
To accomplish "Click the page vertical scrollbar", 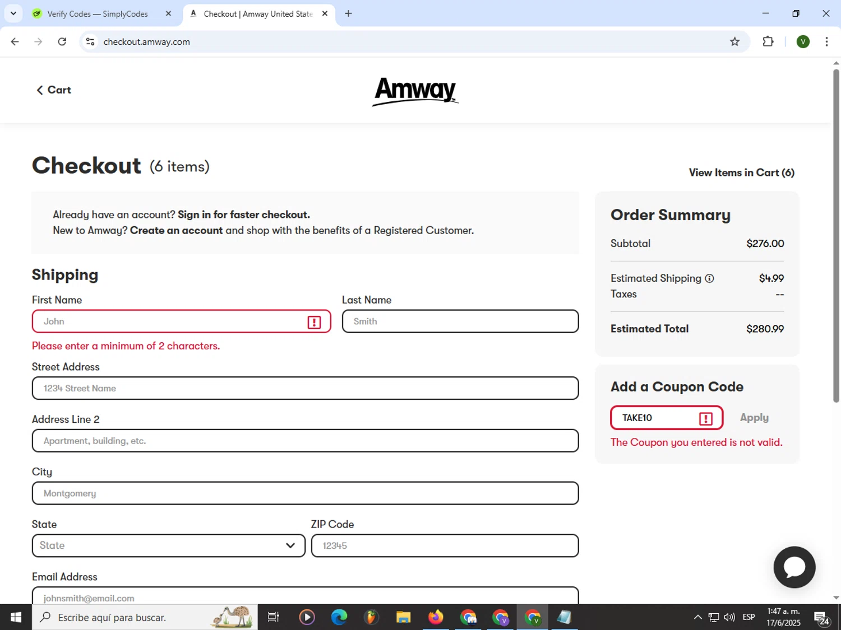I will (x=836, y=235).
